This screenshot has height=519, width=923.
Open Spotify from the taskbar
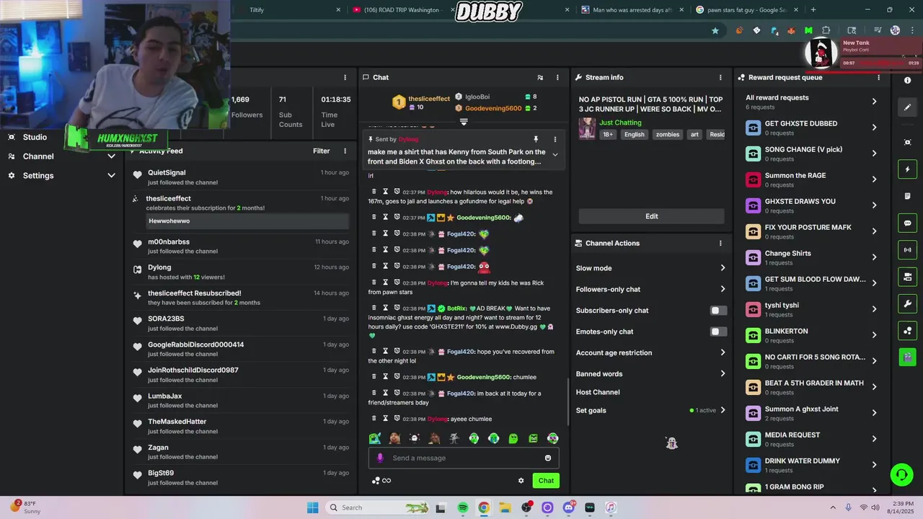point(463,507)
